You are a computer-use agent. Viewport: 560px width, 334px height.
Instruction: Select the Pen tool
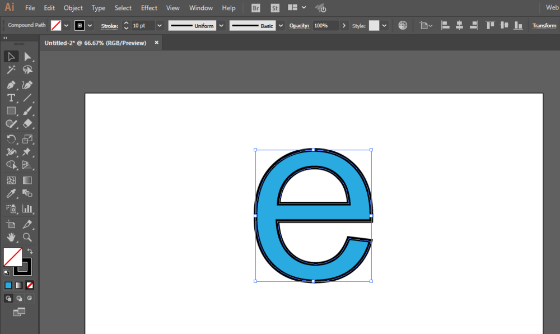pos(11,85)
